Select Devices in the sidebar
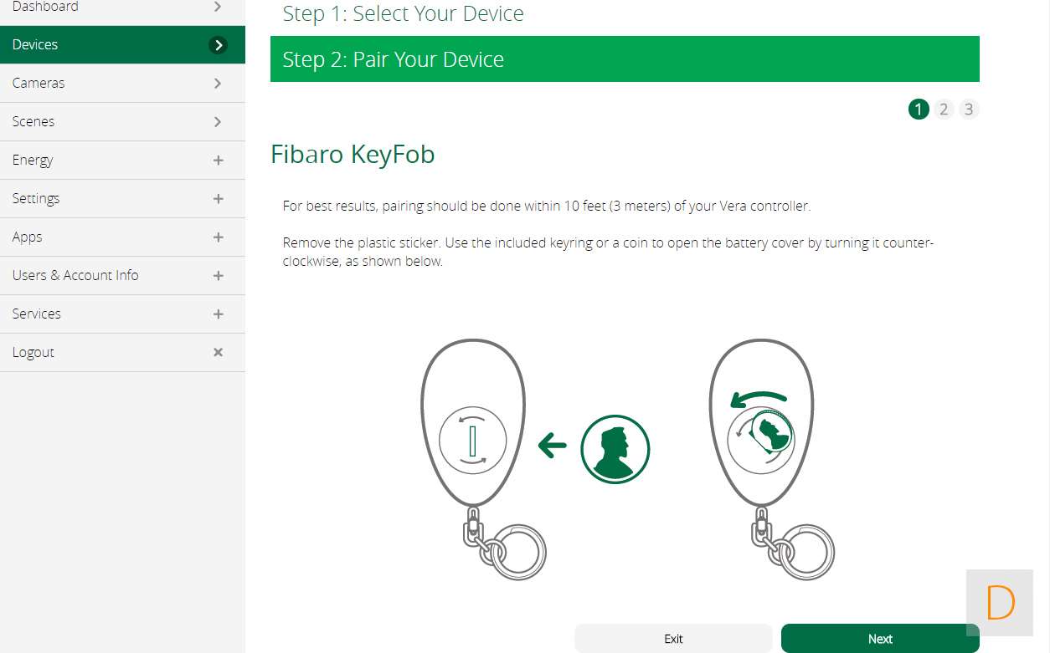 tap(122, 44)
